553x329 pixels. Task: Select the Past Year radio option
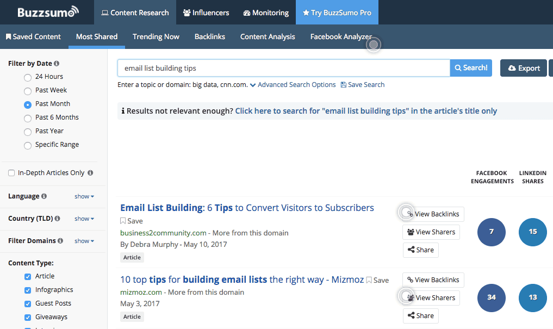(x=28, y=132)
